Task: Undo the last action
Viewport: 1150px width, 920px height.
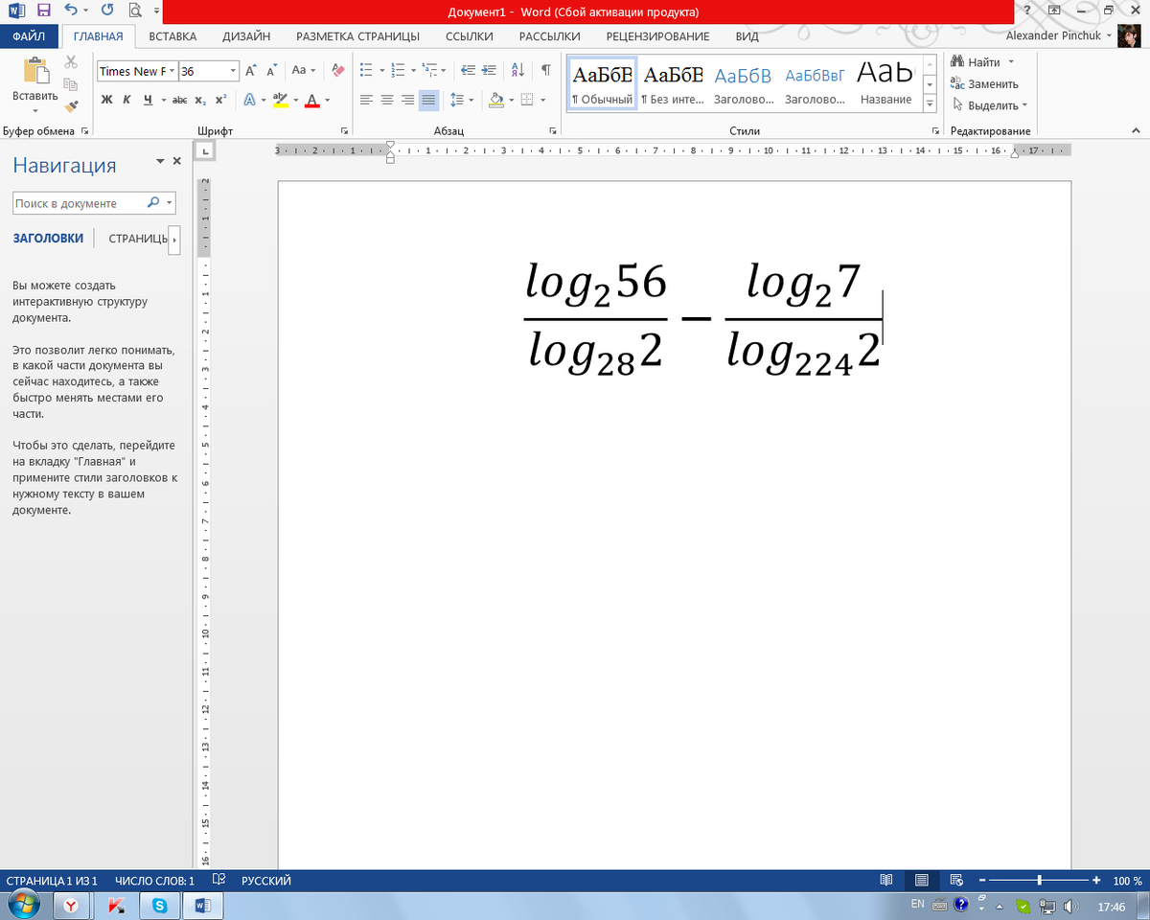Action: point(71,11)
